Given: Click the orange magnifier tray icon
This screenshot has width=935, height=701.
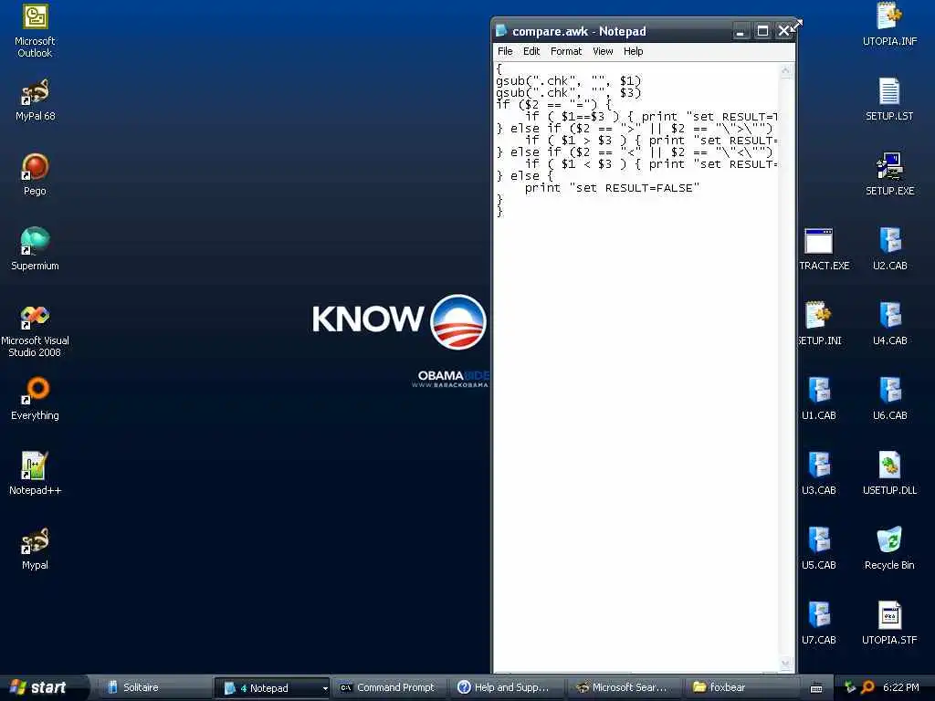Looking at the screenshot, I should coord(867,687).
